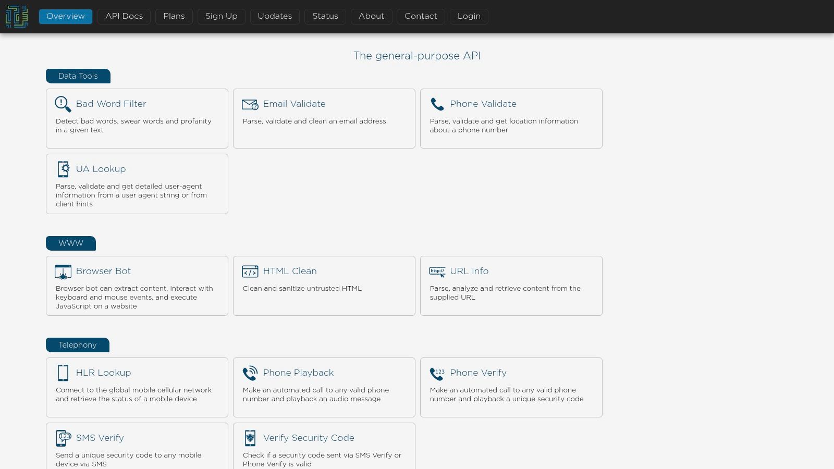834x469 pixels.
Task: Open the API Docs page
Action: [x=124, y=16]
